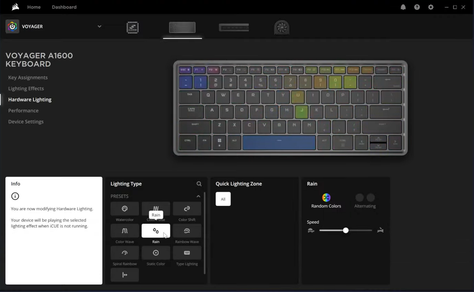Open Device Settings page
This screenshot has width=474, height=292.
pos(26,122)
